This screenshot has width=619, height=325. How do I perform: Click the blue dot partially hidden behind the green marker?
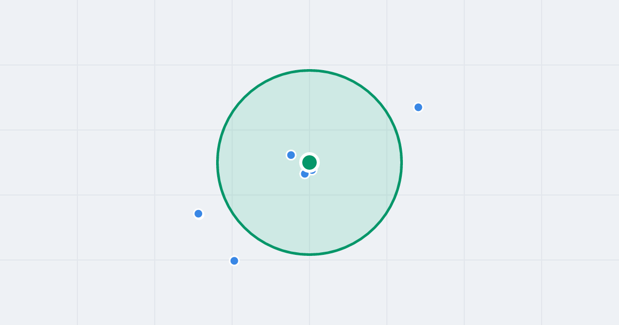click(313, 171)
